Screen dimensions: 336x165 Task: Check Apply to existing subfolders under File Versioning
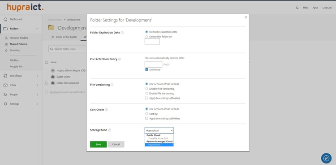pyautogui.click(x=146, y=98)
